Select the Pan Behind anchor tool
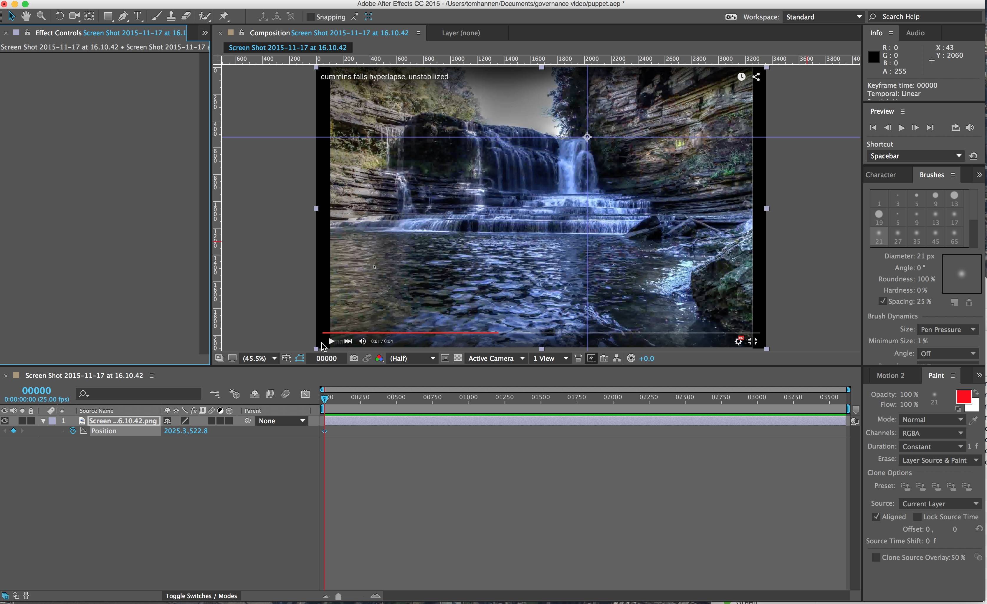The width and height of the screenshot is (987, 604). point(89,16)
